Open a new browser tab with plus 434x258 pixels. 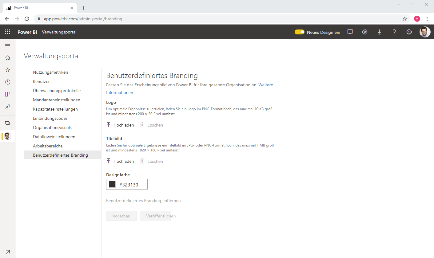(x=83, y=8)
